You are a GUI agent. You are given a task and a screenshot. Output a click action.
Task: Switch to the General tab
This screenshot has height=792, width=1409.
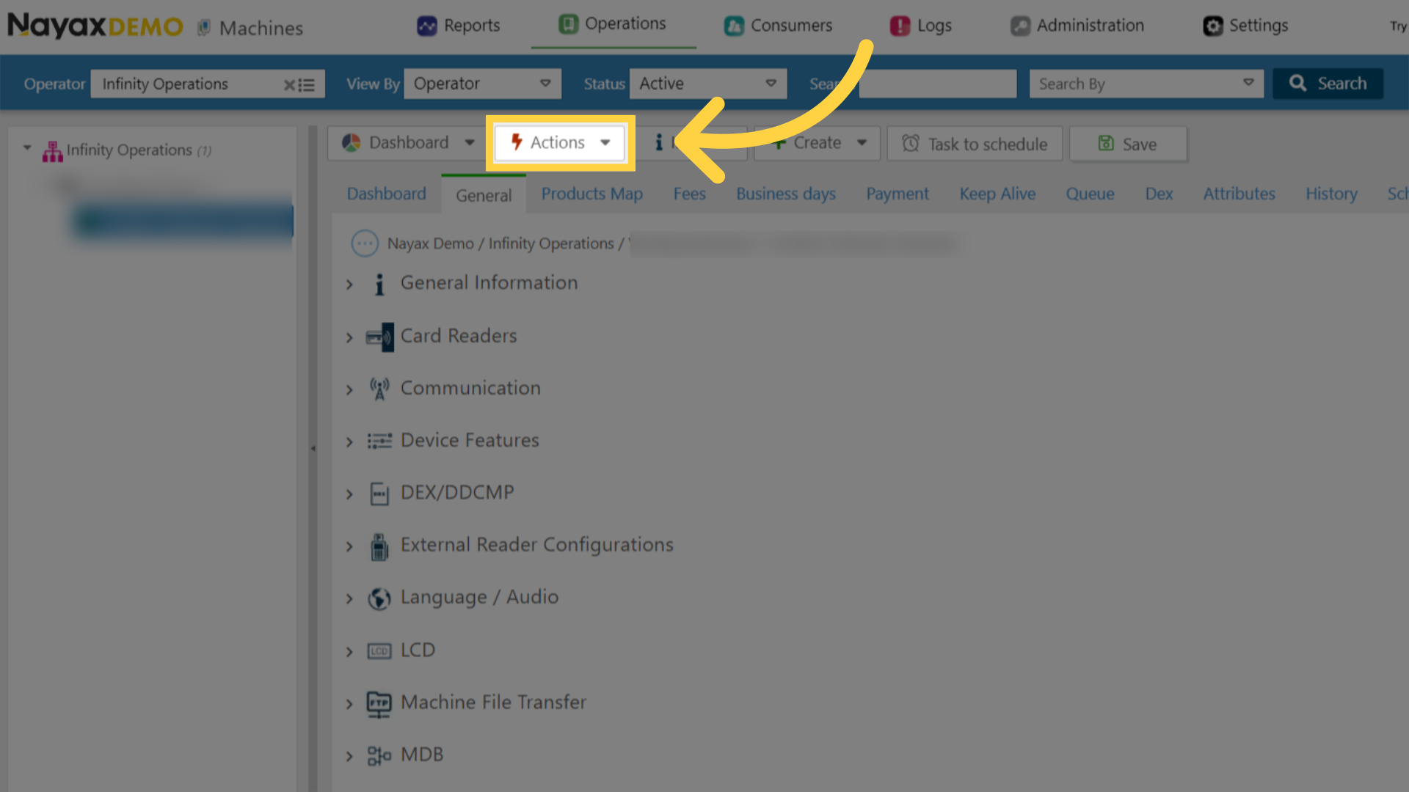pos(484,195)
